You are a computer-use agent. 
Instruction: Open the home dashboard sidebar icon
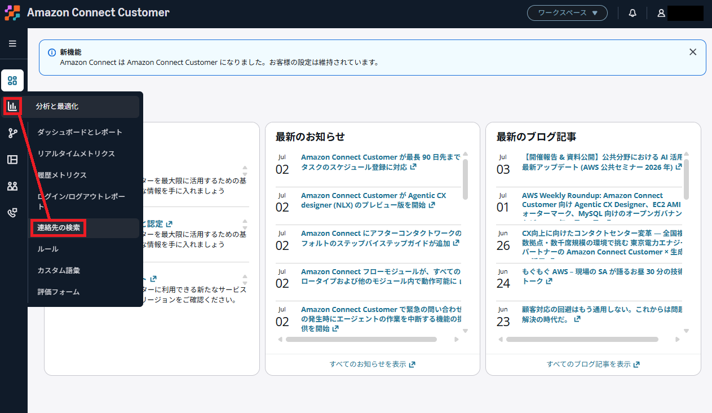12,80
